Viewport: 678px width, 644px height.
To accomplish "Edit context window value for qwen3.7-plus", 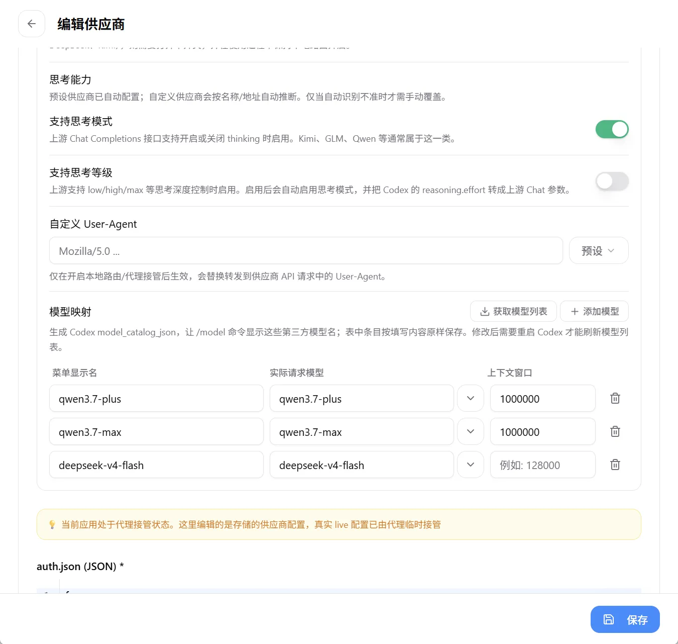I will coord(543,399).
